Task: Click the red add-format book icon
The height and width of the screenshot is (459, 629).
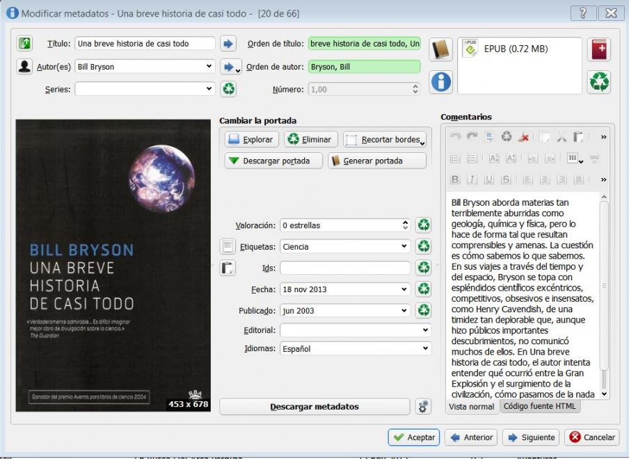Action: click(x=598, y=50)
